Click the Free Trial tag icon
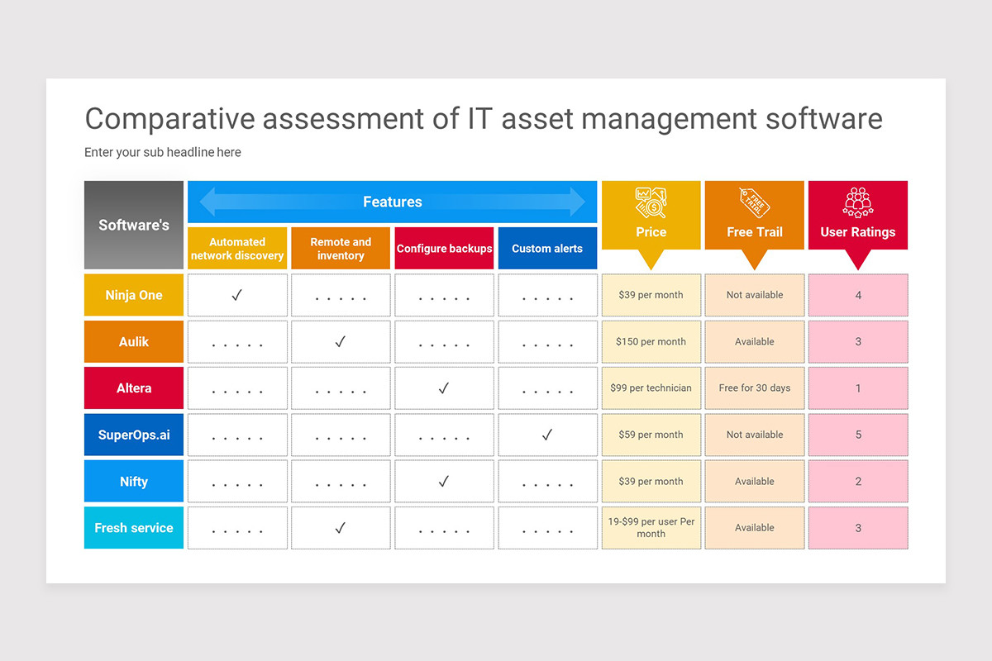 coord(754,202)
